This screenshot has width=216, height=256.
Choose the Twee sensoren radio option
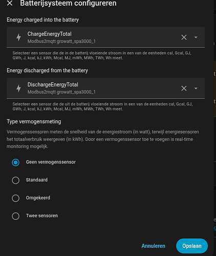15,216
